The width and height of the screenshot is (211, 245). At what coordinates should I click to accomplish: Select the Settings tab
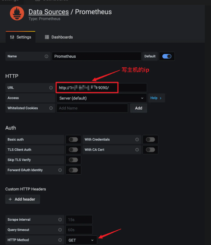click(21, 37)
